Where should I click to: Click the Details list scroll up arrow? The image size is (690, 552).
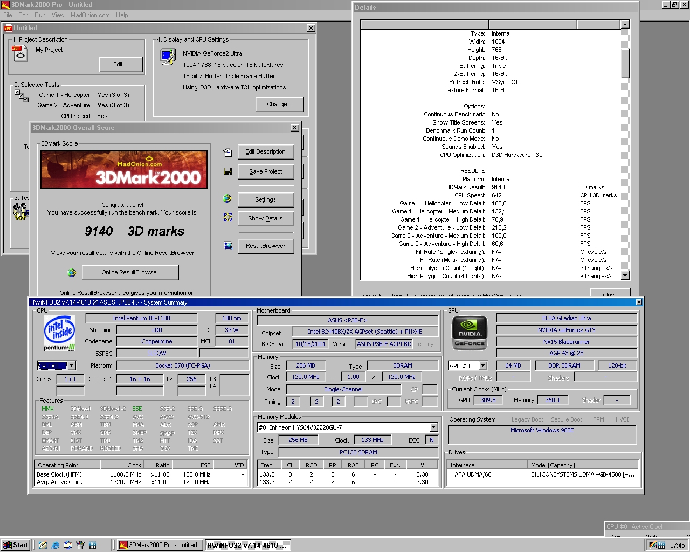pyautogui.click(x=625, y=24)
